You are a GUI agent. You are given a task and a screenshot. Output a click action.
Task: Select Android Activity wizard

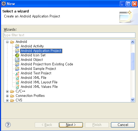tap(32, 46)
